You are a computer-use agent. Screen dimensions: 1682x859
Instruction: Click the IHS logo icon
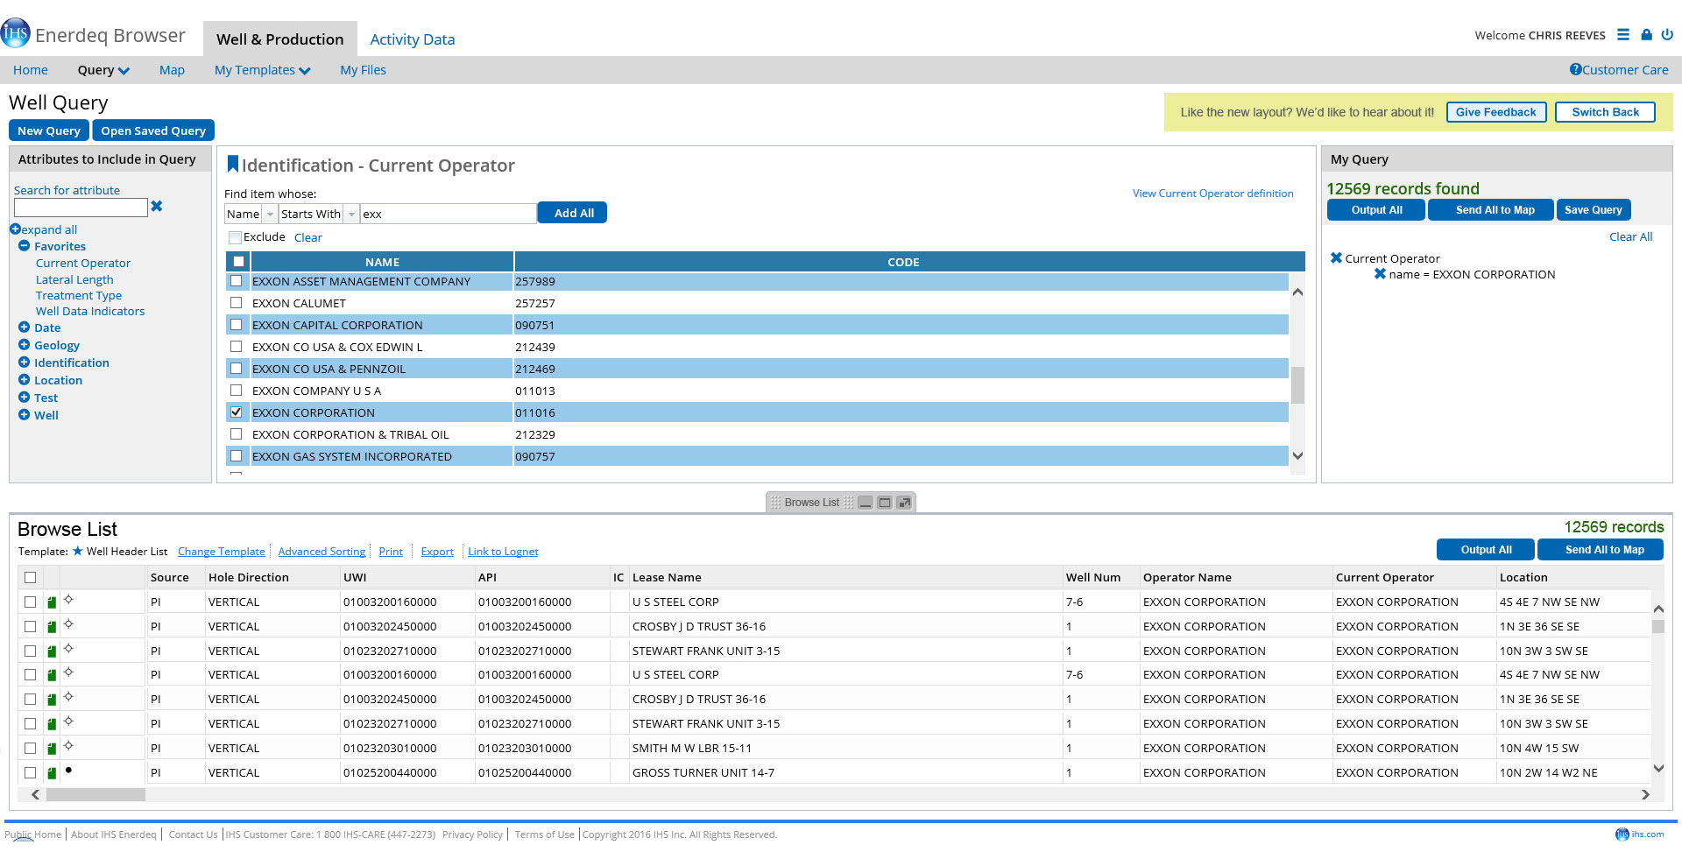16,33
